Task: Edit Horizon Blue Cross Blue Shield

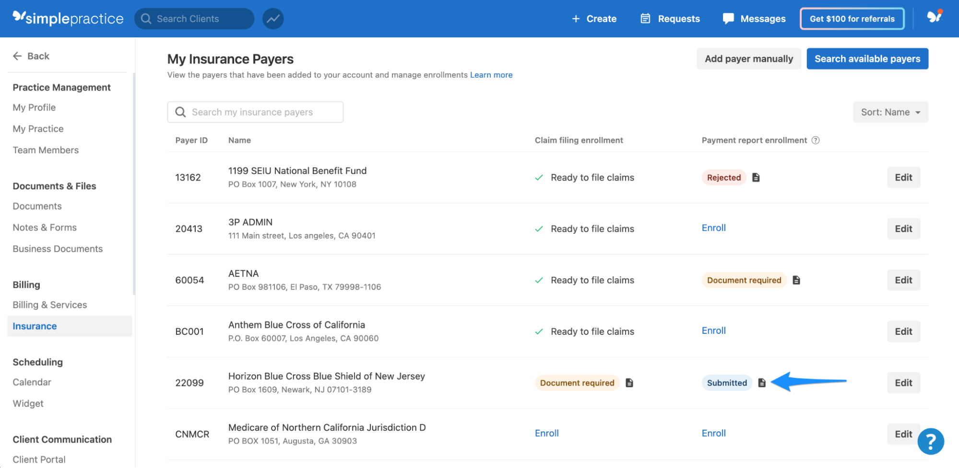Action: coord(903,382)
